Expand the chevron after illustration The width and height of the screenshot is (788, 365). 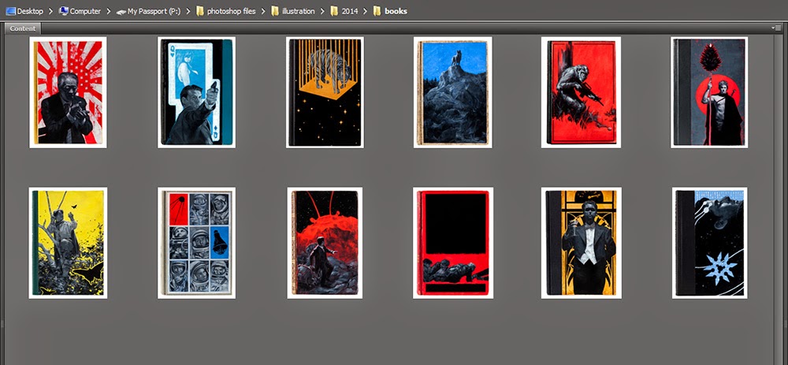322,11
